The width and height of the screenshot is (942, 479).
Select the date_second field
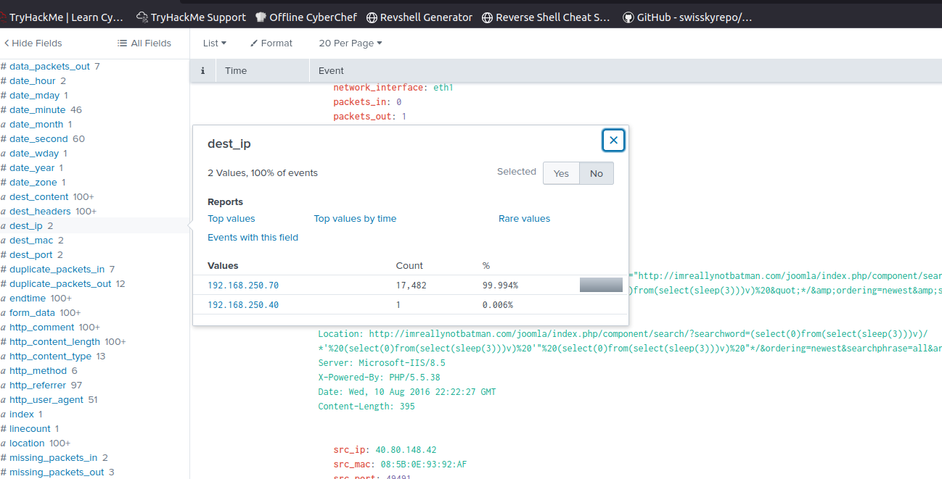tap(38, 139)
